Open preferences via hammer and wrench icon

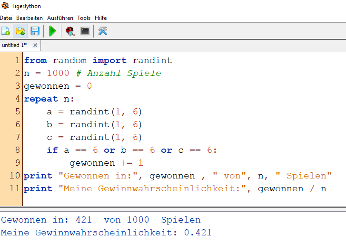[x=102, y=31]
